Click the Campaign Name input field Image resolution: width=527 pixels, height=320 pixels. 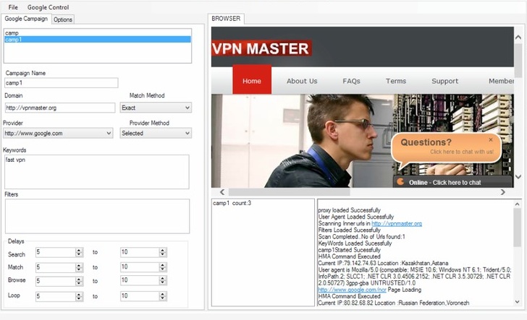62,83
